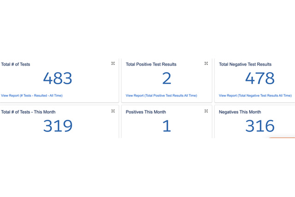
Task: Select the positives this month value 1
Action: (167, 126)
